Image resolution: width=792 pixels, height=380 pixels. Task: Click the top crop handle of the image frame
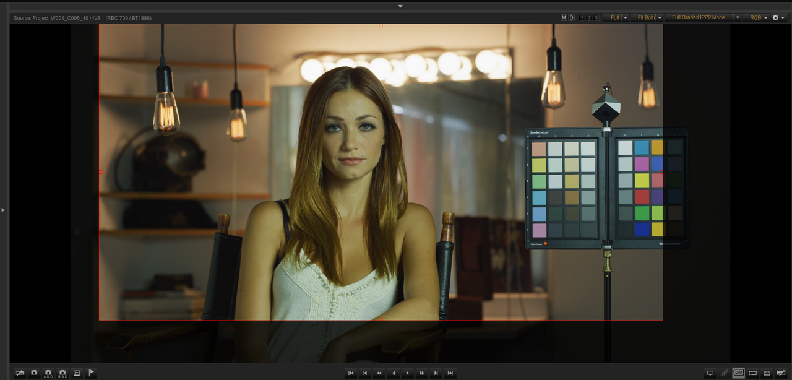pos(381,25)
